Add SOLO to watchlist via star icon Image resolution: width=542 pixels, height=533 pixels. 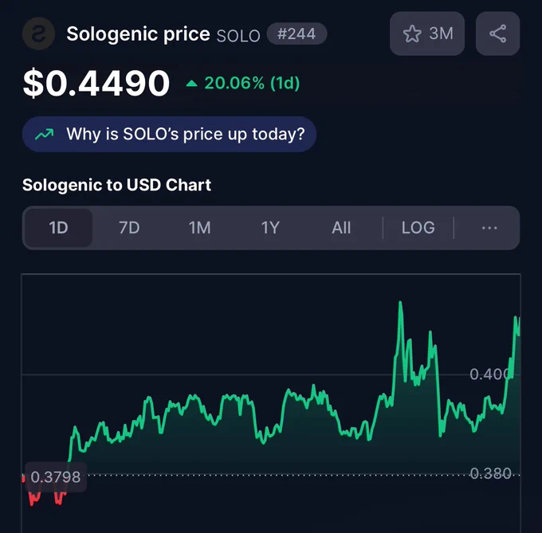click(412, 33)
